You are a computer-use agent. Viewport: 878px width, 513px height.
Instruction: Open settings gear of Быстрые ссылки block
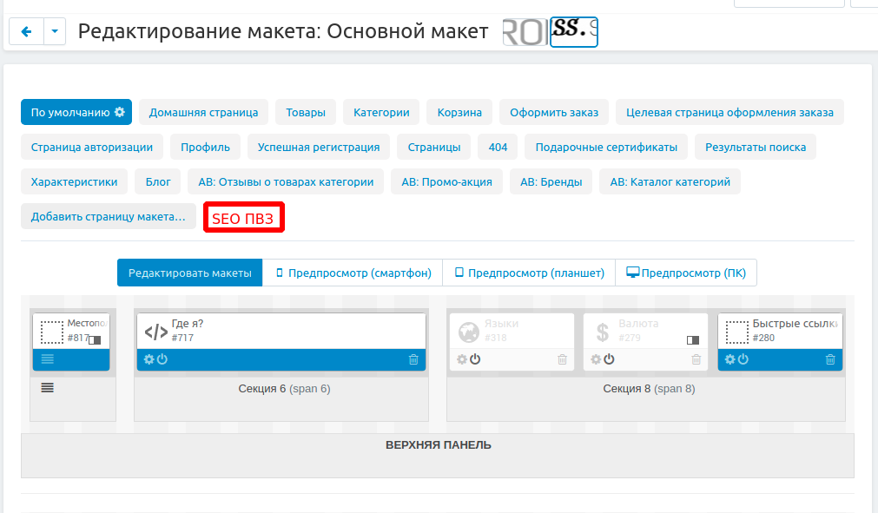point(730,359)
